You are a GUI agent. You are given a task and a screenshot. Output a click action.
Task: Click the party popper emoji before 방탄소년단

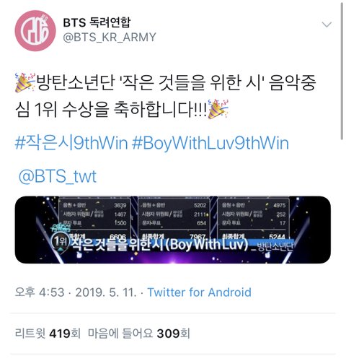click(25, 83)
